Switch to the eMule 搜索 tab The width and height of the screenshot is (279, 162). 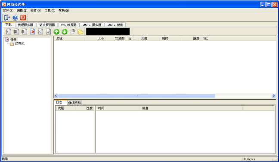pyautogui.click(x=115, y=25)
